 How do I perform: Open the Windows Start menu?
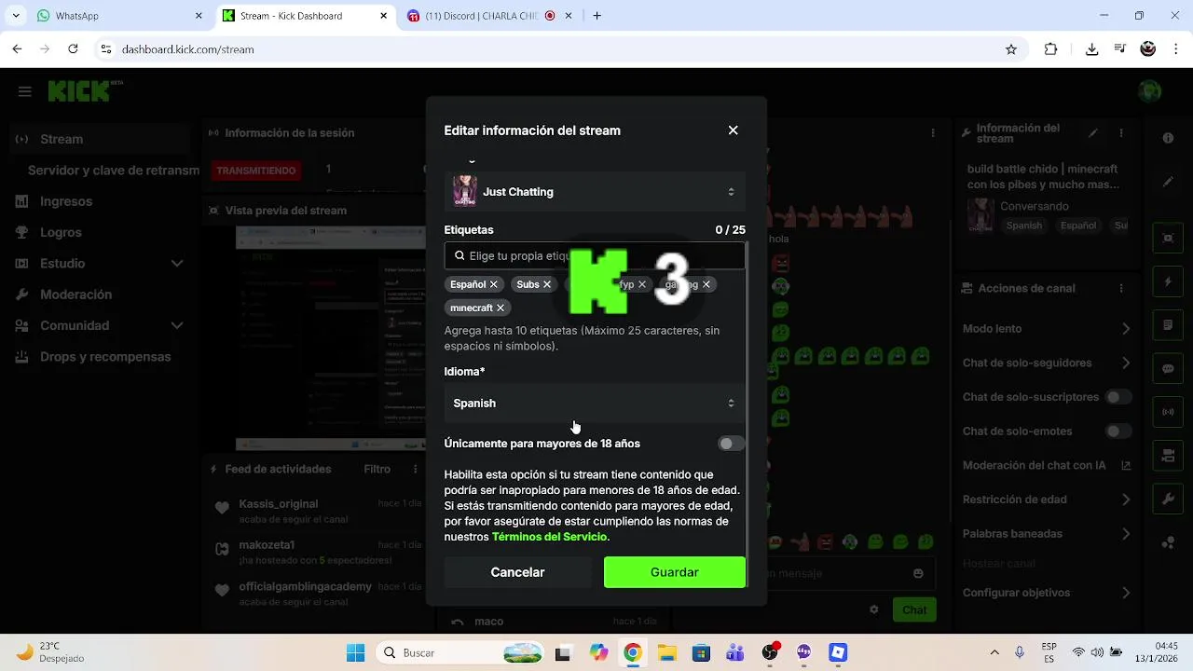pos(356,652)
